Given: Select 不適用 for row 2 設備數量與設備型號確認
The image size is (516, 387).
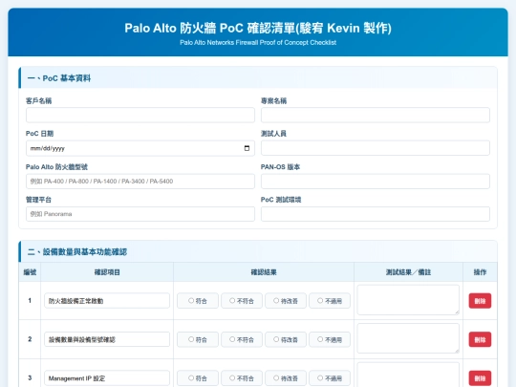Looking at the screenshot, I should [330, 339].
